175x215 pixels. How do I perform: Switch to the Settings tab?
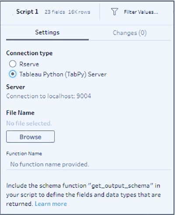pyautogui.click(x=47, y=32)
